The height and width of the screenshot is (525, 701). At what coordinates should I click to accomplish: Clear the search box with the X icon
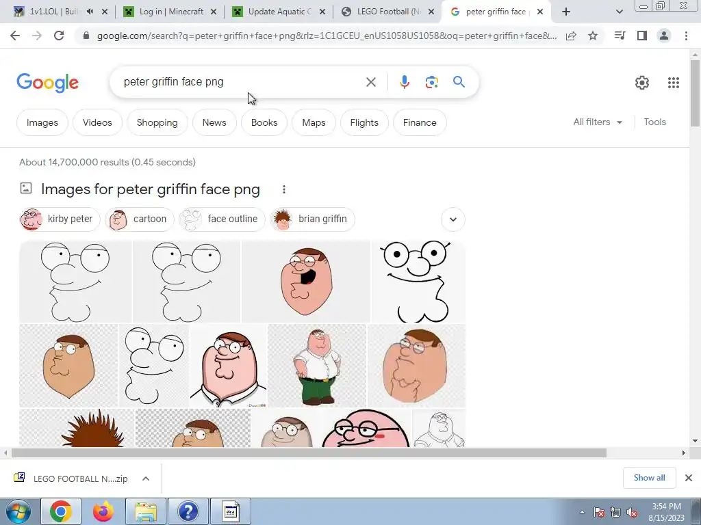[x=370, y=82]
